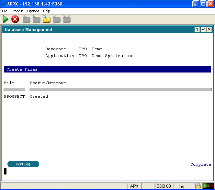This screenshot has width=215, height=190.
Task: Open the Help menu
Action: click(47, 11)
